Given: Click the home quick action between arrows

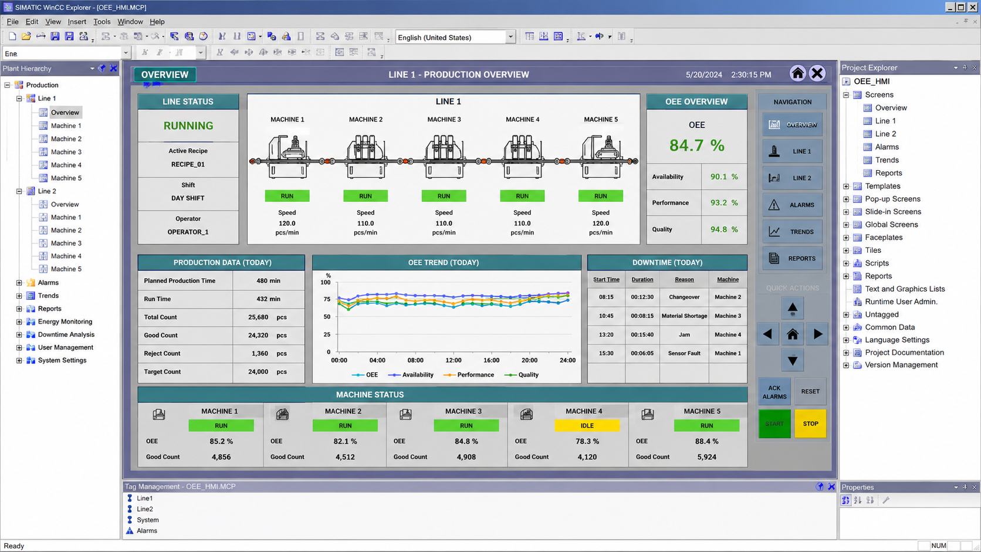Looking at the screenshot, I should point(793,334).
